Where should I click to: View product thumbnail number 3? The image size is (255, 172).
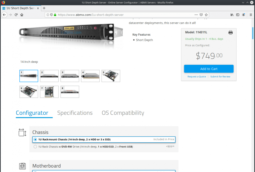pos(70,76)
